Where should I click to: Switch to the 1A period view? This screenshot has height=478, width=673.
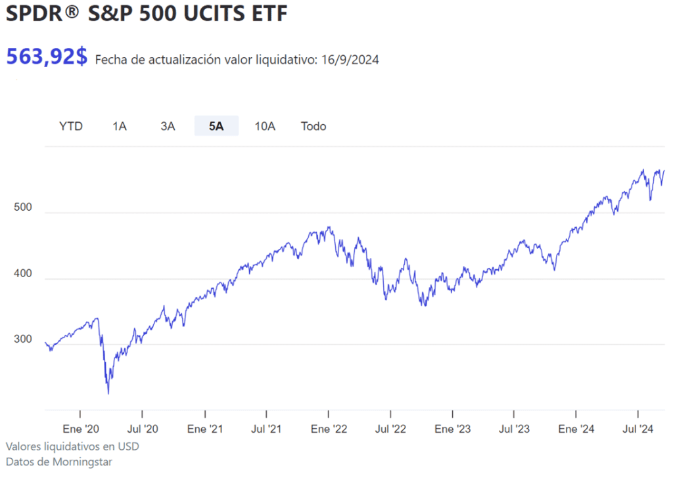pyautogui.click(x=120, y=125)
